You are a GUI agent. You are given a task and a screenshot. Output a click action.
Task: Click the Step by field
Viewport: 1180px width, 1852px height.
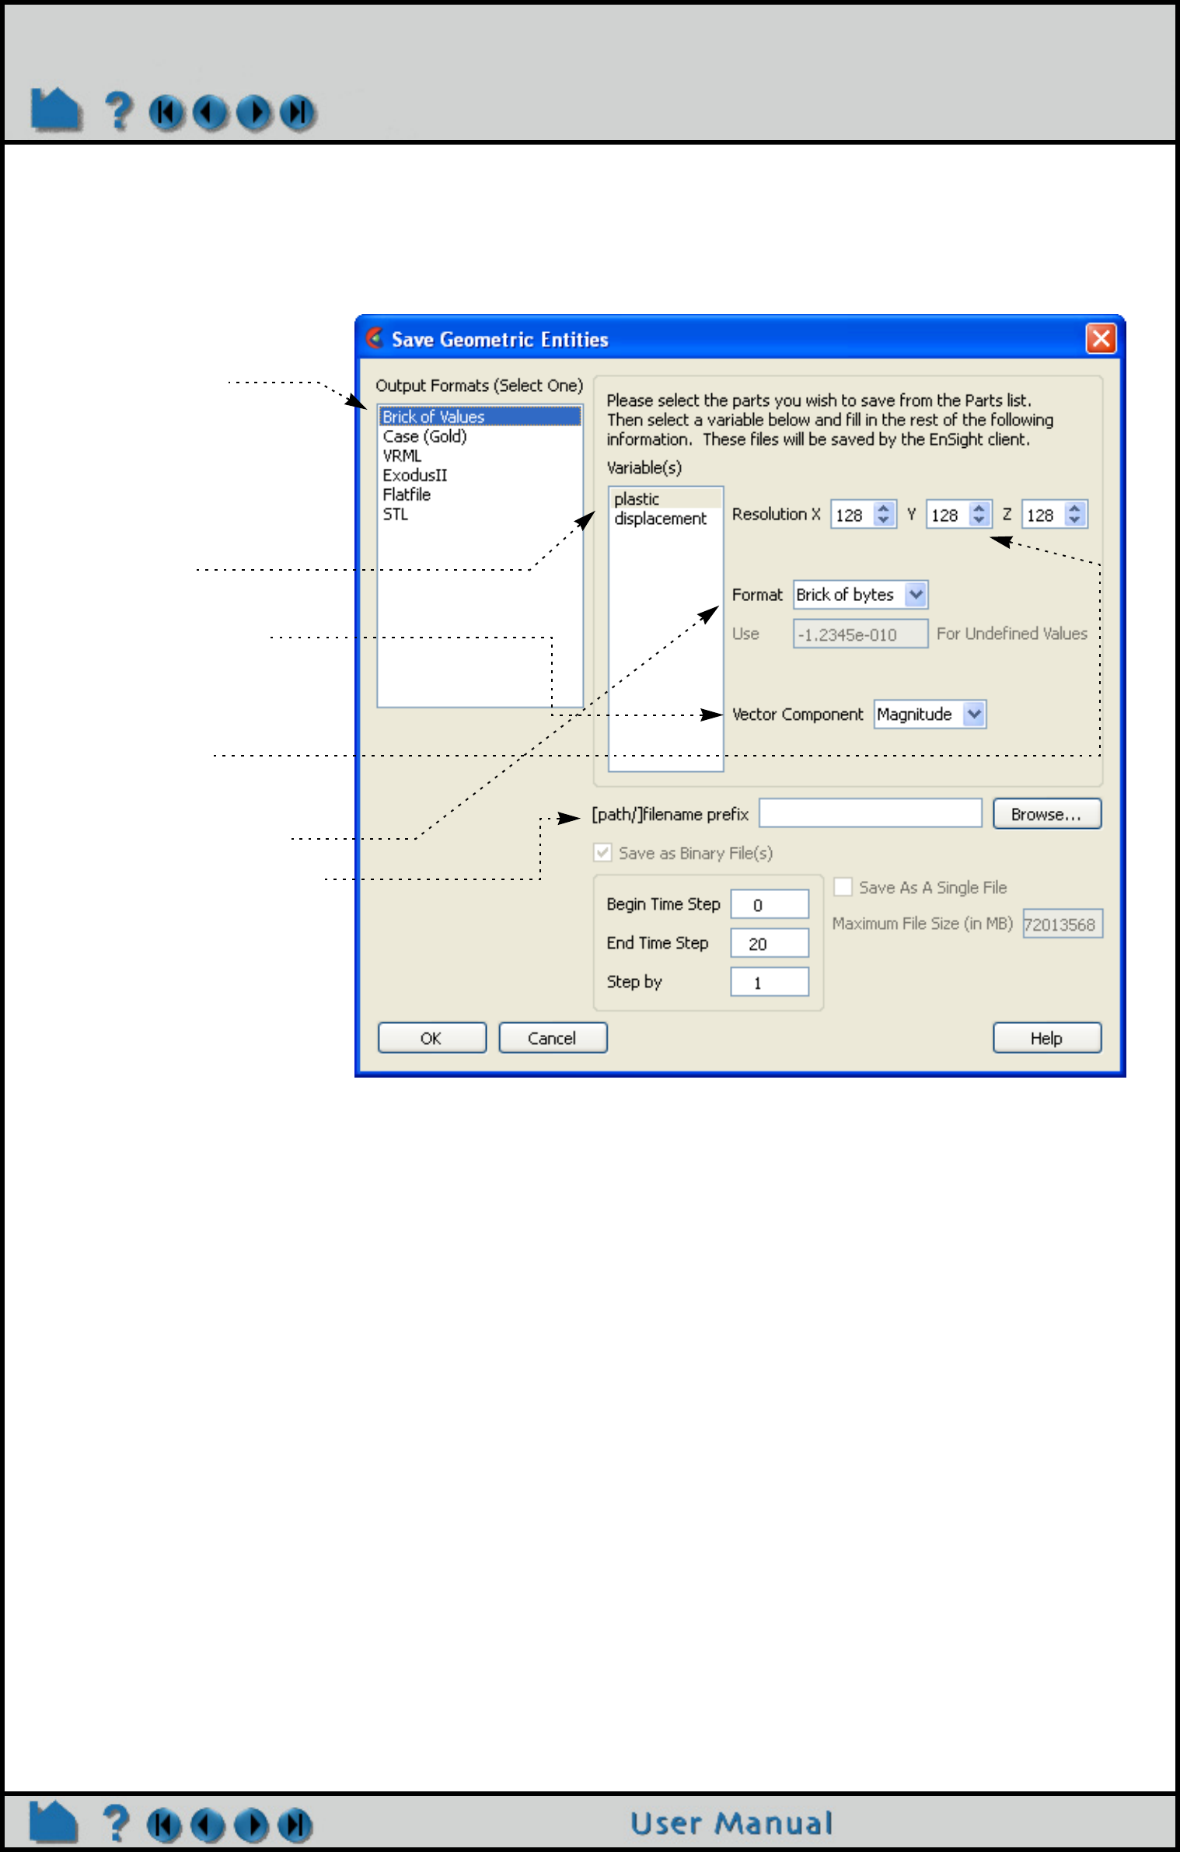[770, 982]
